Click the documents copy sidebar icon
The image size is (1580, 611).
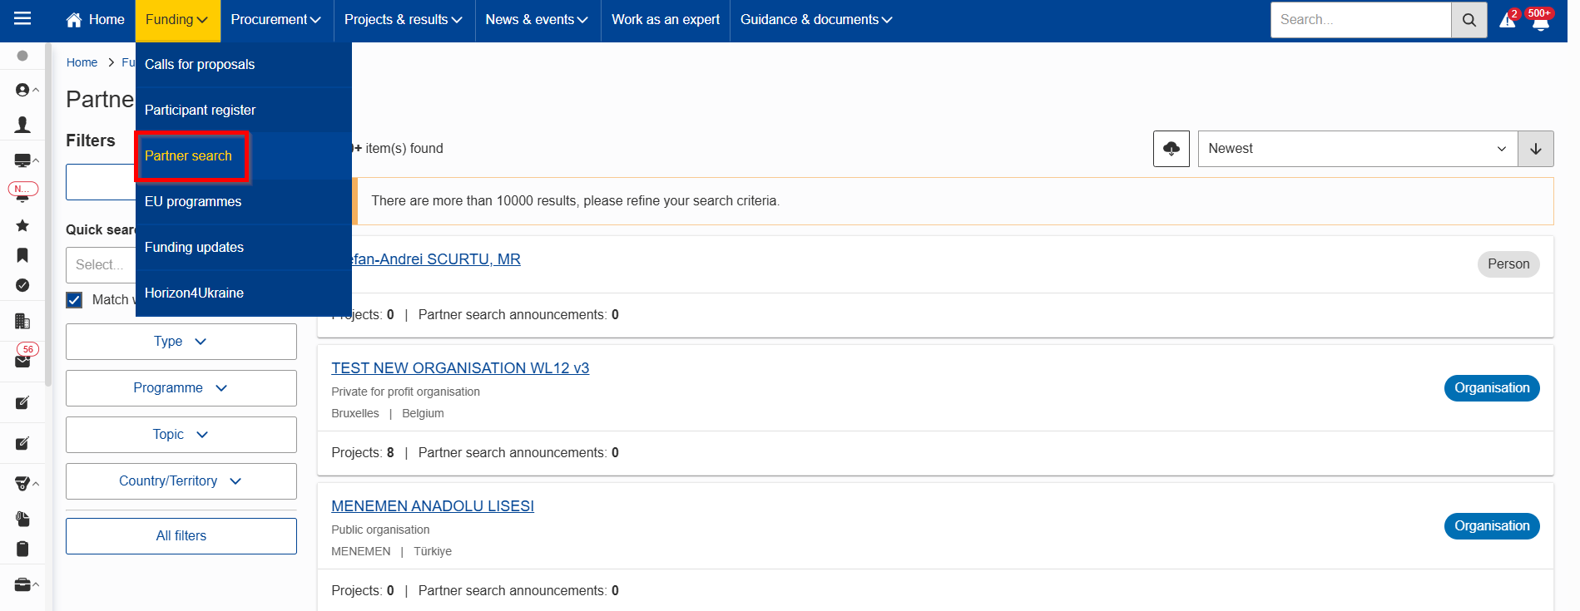pyautogui.click(x=22, y=519)
